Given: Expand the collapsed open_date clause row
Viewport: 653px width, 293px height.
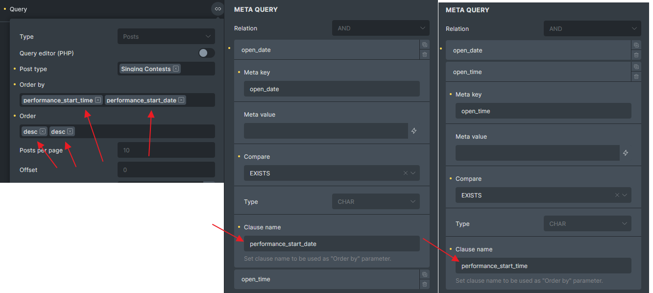Looking at the screenshot, I should click(x=534, y=50).
